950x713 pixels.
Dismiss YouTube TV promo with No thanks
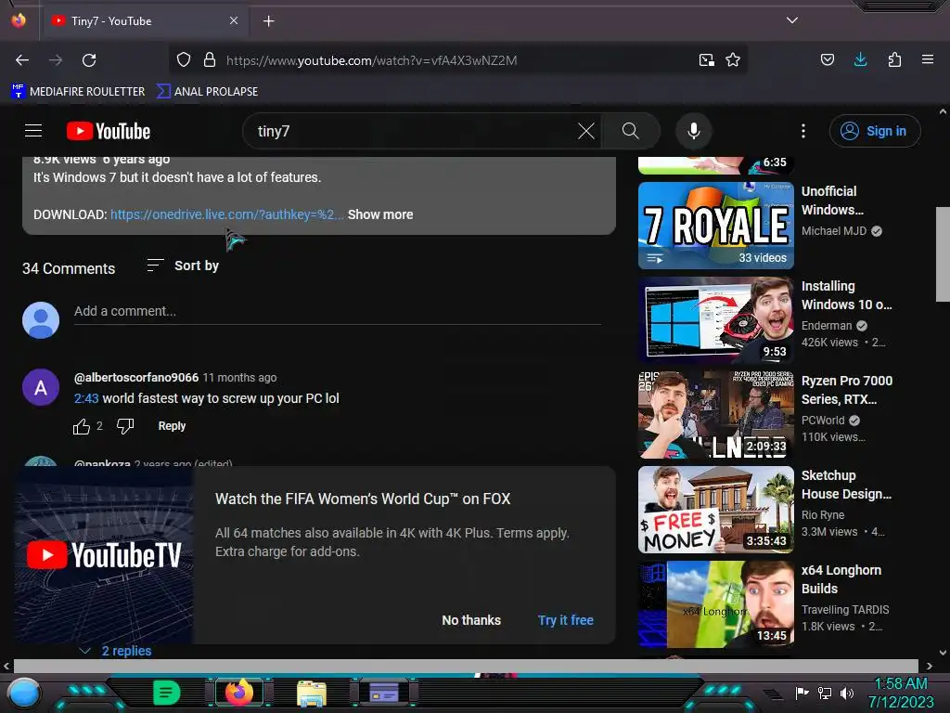tap(471, 620)
